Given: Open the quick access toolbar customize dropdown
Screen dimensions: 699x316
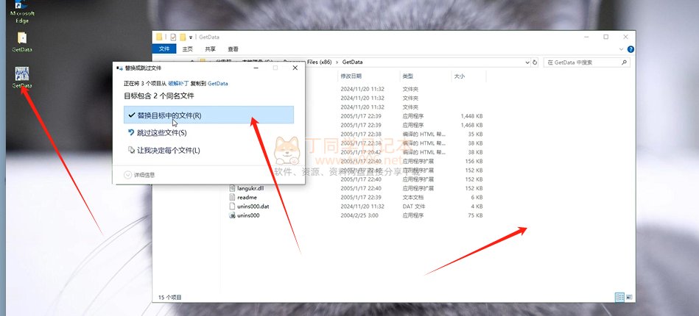Looking at the screenshot, I should (191, 37).
